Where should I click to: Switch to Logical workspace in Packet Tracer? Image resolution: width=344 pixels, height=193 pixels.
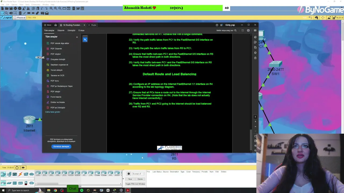(6, 18)
